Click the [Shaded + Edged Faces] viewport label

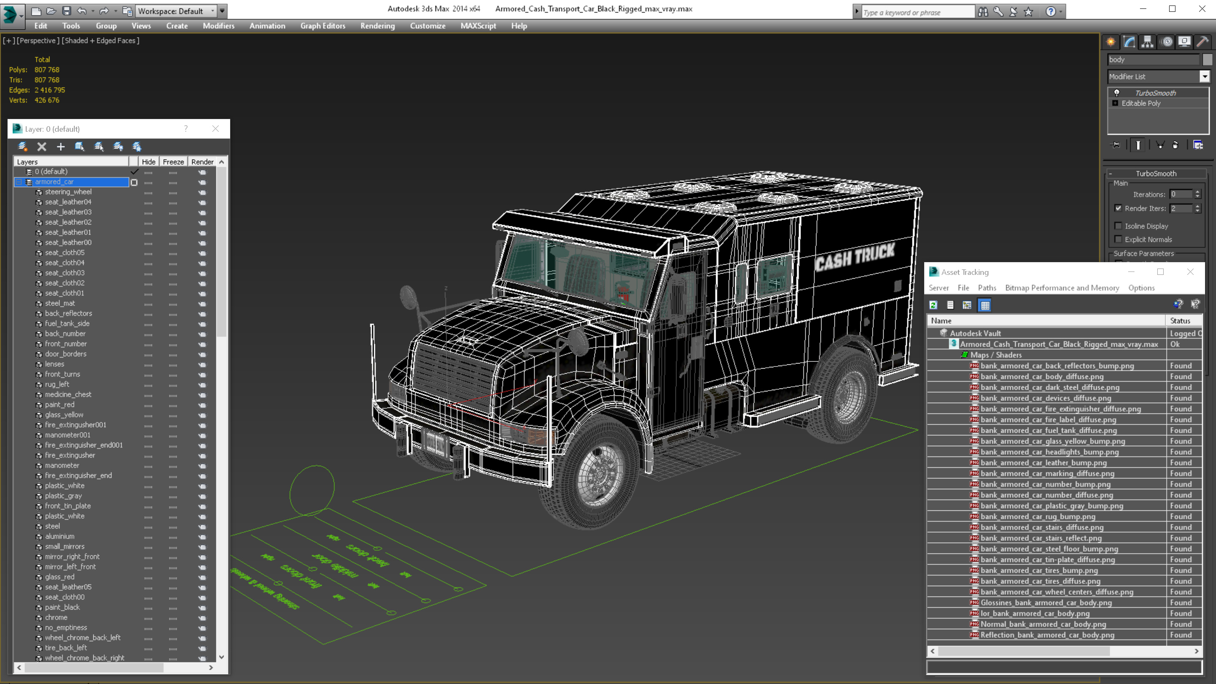point(100,41)
